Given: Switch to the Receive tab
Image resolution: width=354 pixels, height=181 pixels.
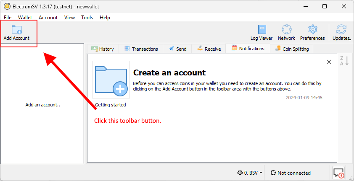Looking at the screenshot, I should coord(209,49).
